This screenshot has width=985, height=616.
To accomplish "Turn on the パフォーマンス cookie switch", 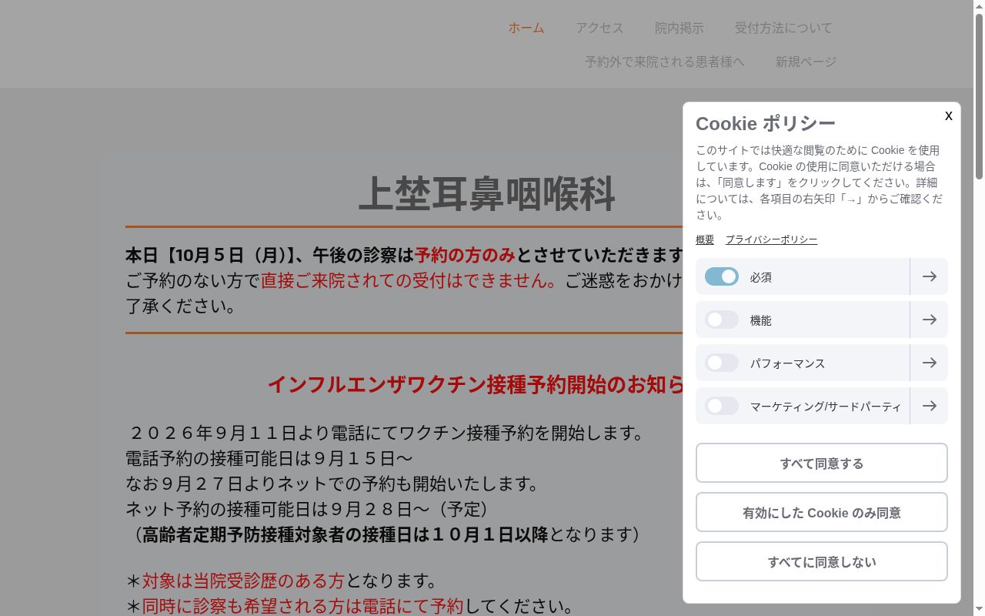I will pos(722,363).
